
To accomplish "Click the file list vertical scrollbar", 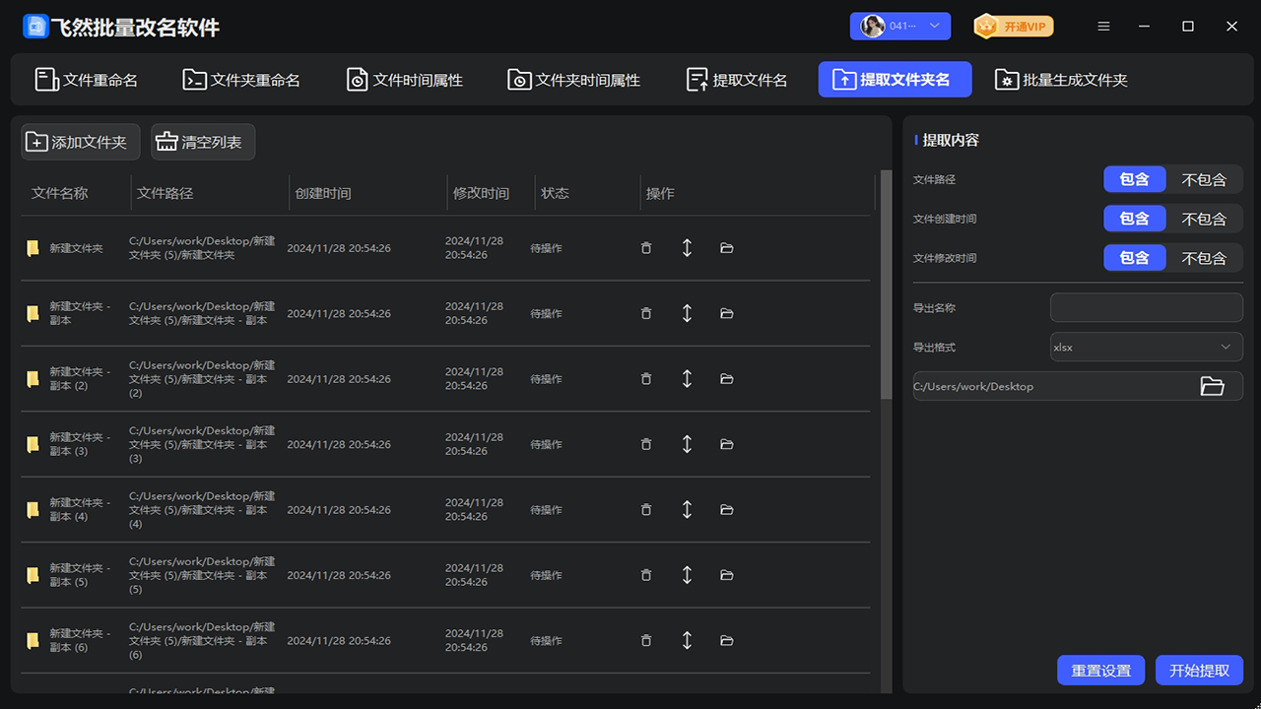I will [886, 286].
